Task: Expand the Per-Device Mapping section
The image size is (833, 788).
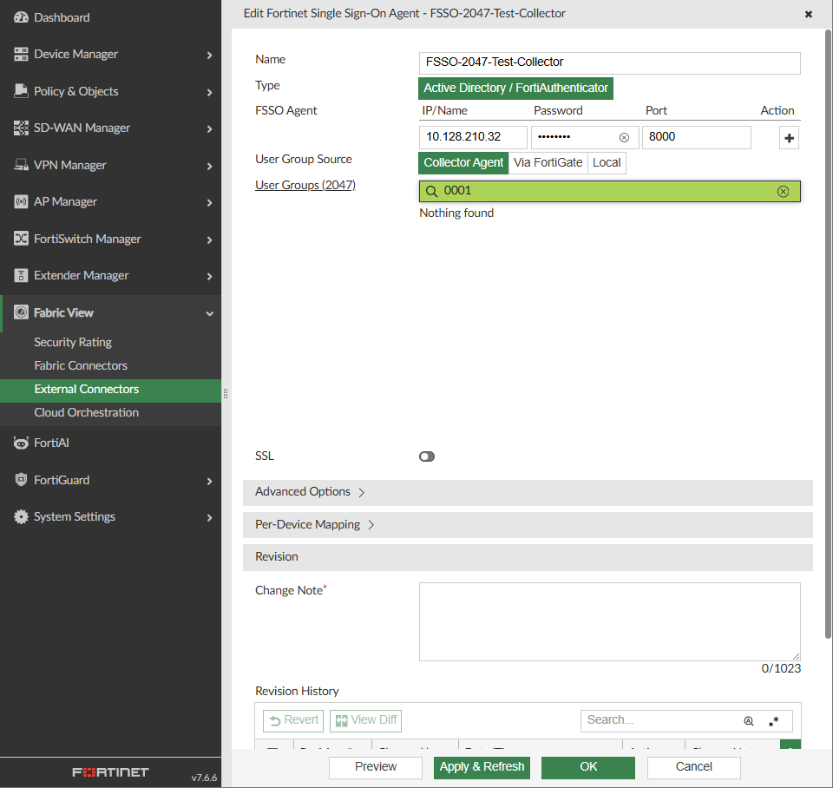Action: pyautogui.click(x=528, y=525)
